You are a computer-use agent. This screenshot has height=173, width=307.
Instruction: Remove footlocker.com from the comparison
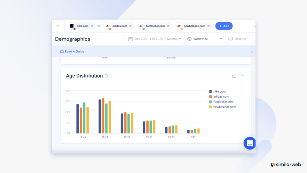(169, 26)
